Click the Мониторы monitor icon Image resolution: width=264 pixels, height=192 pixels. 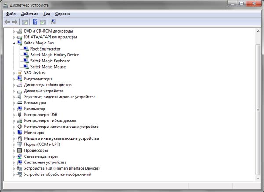20,133
